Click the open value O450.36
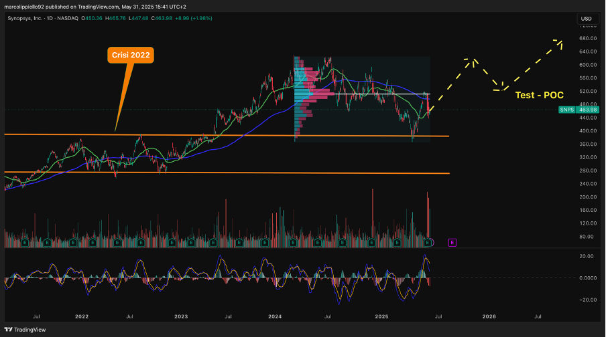 tap(92, 18)
